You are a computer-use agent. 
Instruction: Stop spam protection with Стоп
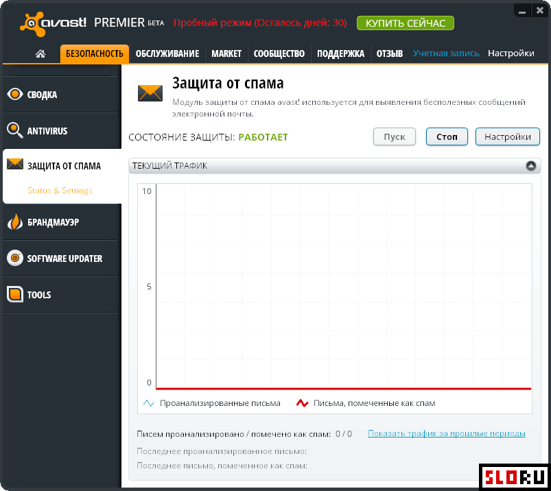click(447, 136)
